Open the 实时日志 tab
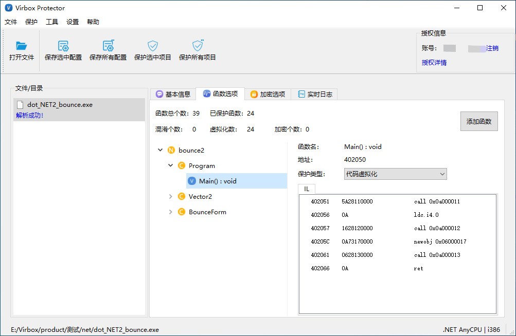The image size is (516, 336). click(315, 94)
